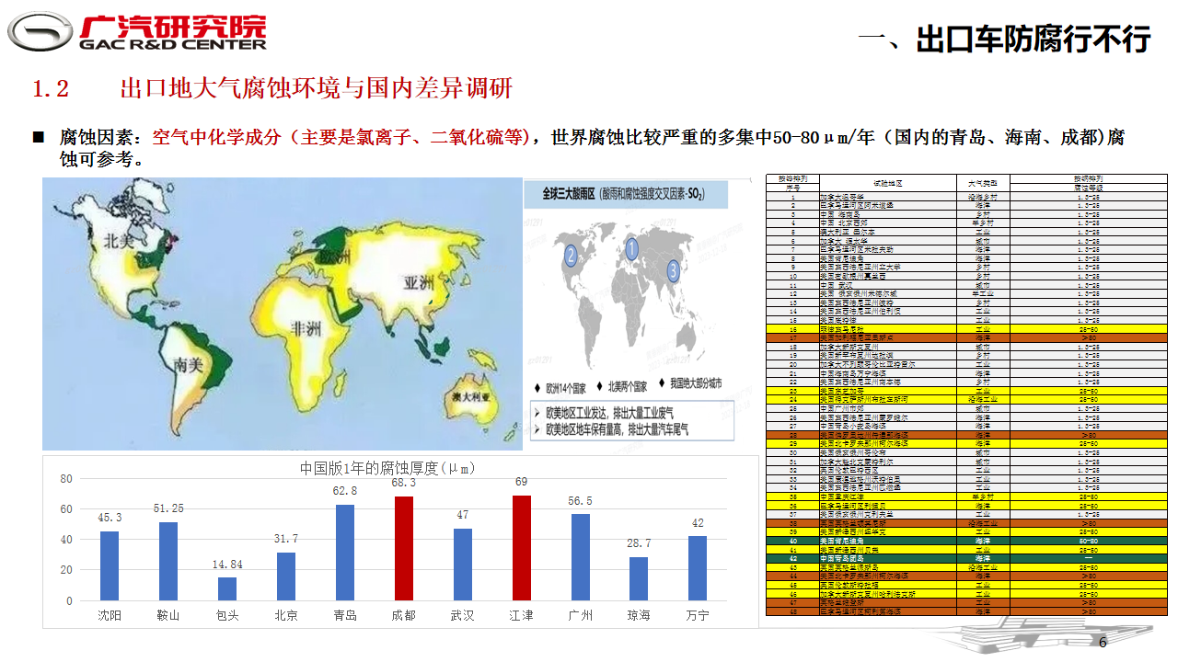
Task: Click the 广州 bar in chart
Action: (x=581, y=557)
